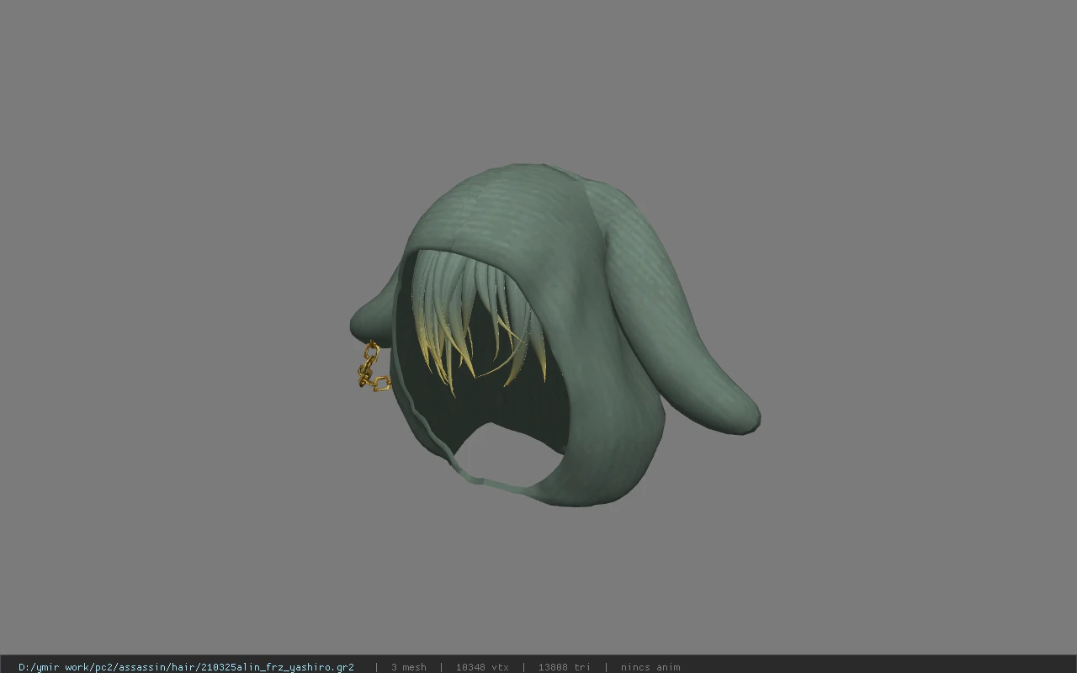Click the gold chain on the hood

[371, 367]
